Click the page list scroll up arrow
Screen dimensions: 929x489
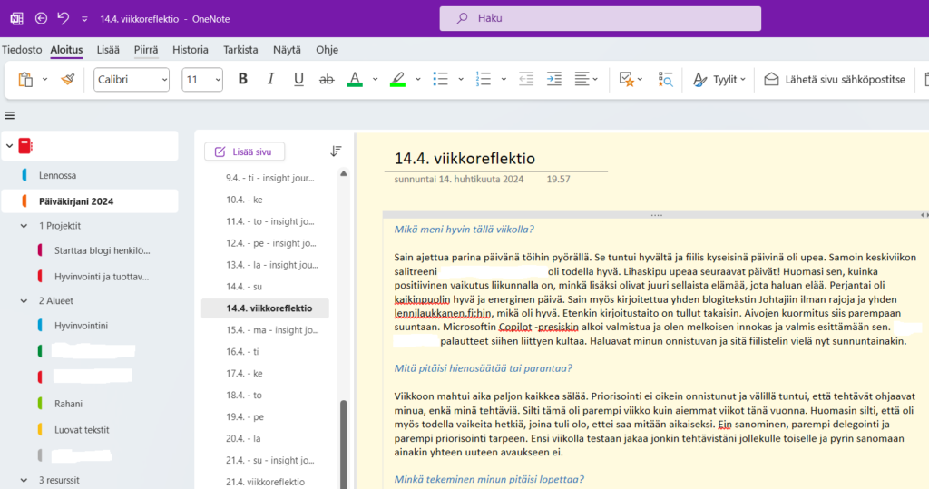click(344, 173)
